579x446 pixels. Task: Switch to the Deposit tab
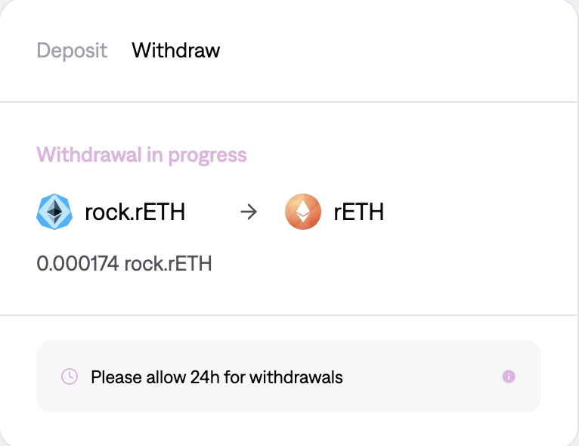[72, 51]
